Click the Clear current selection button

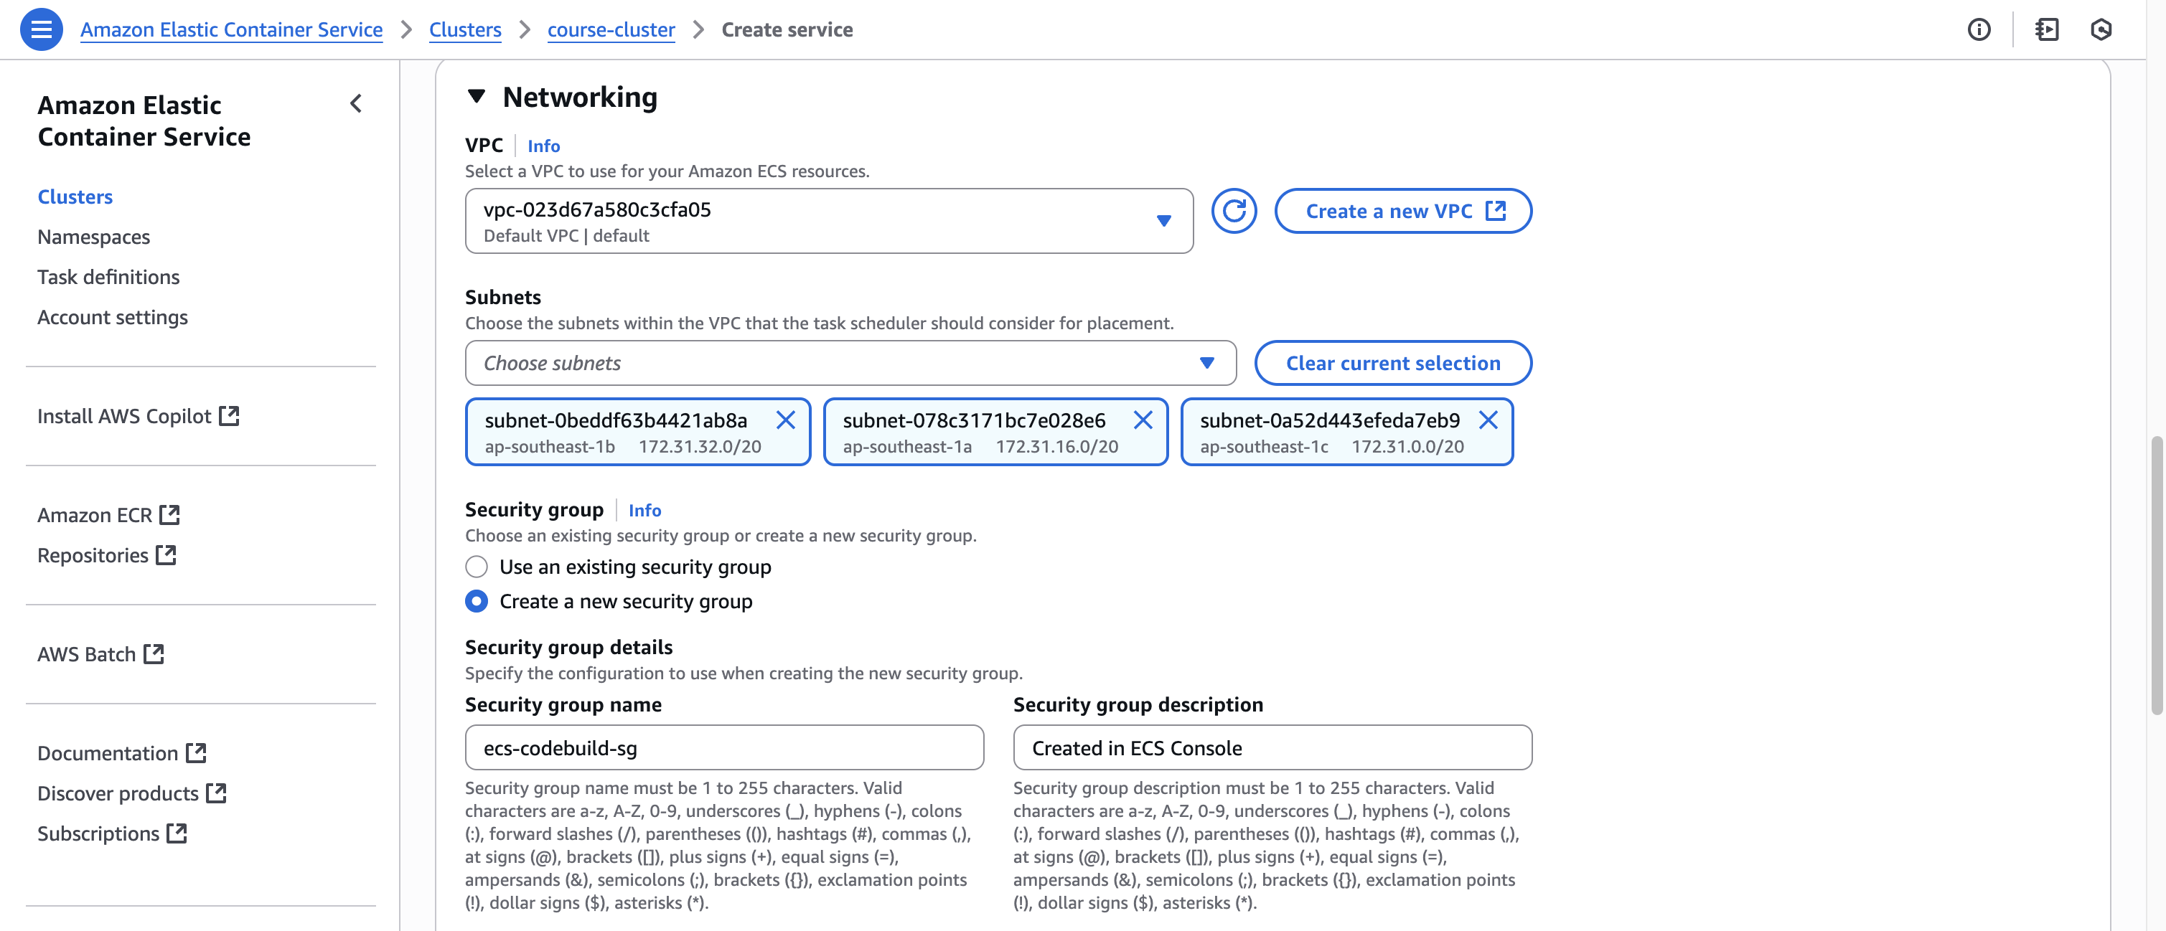(1392, 363)
